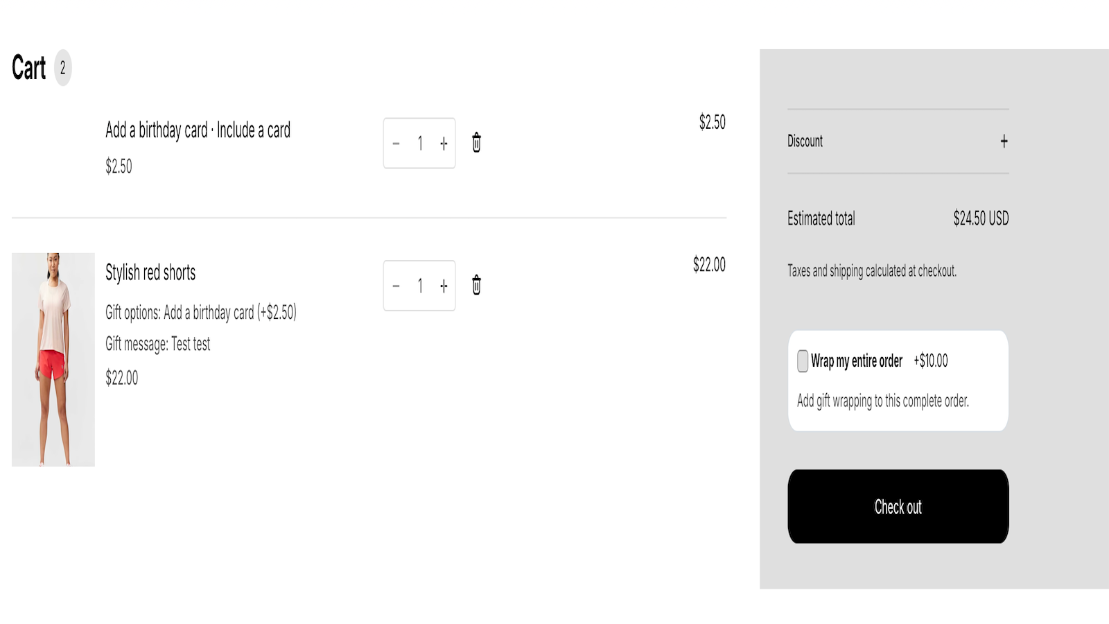Click the Check out button
Viewport: 1109px width, 624px height.
[898, 507]
